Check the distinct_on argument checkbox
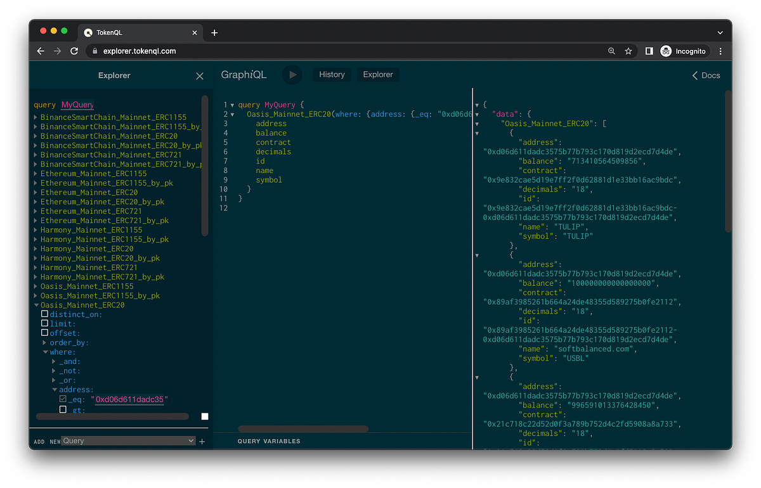The width and height of the screenshot is (761, 488). pyautogui.click(x=44, y=314)
